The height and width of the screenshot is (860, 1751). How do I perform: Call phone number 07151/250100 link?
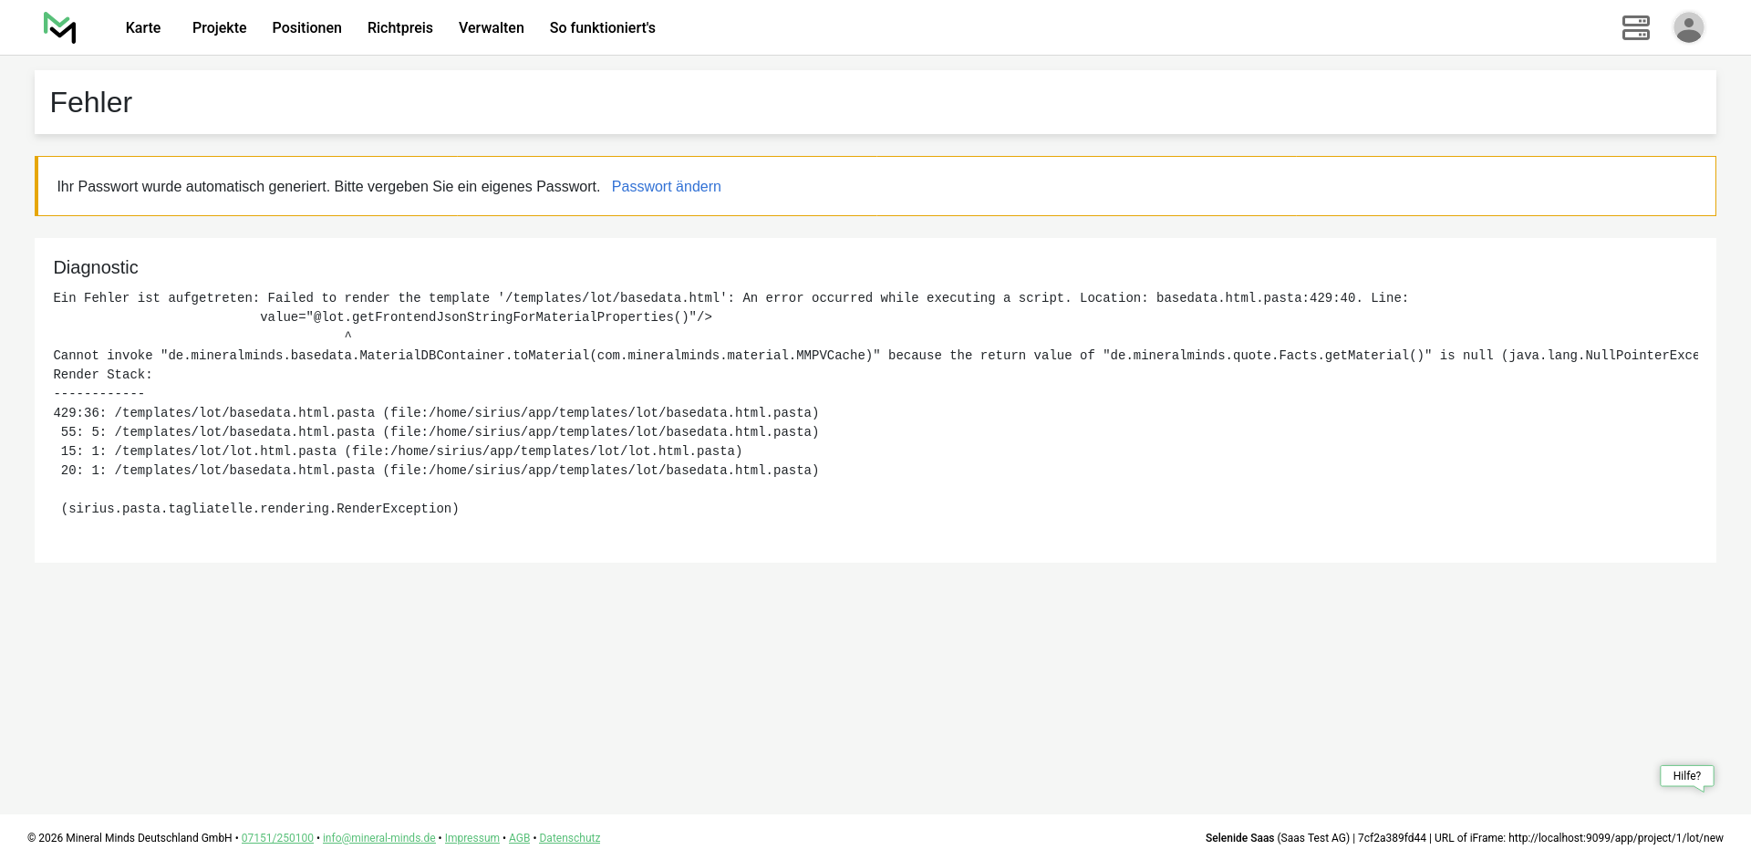277,838
